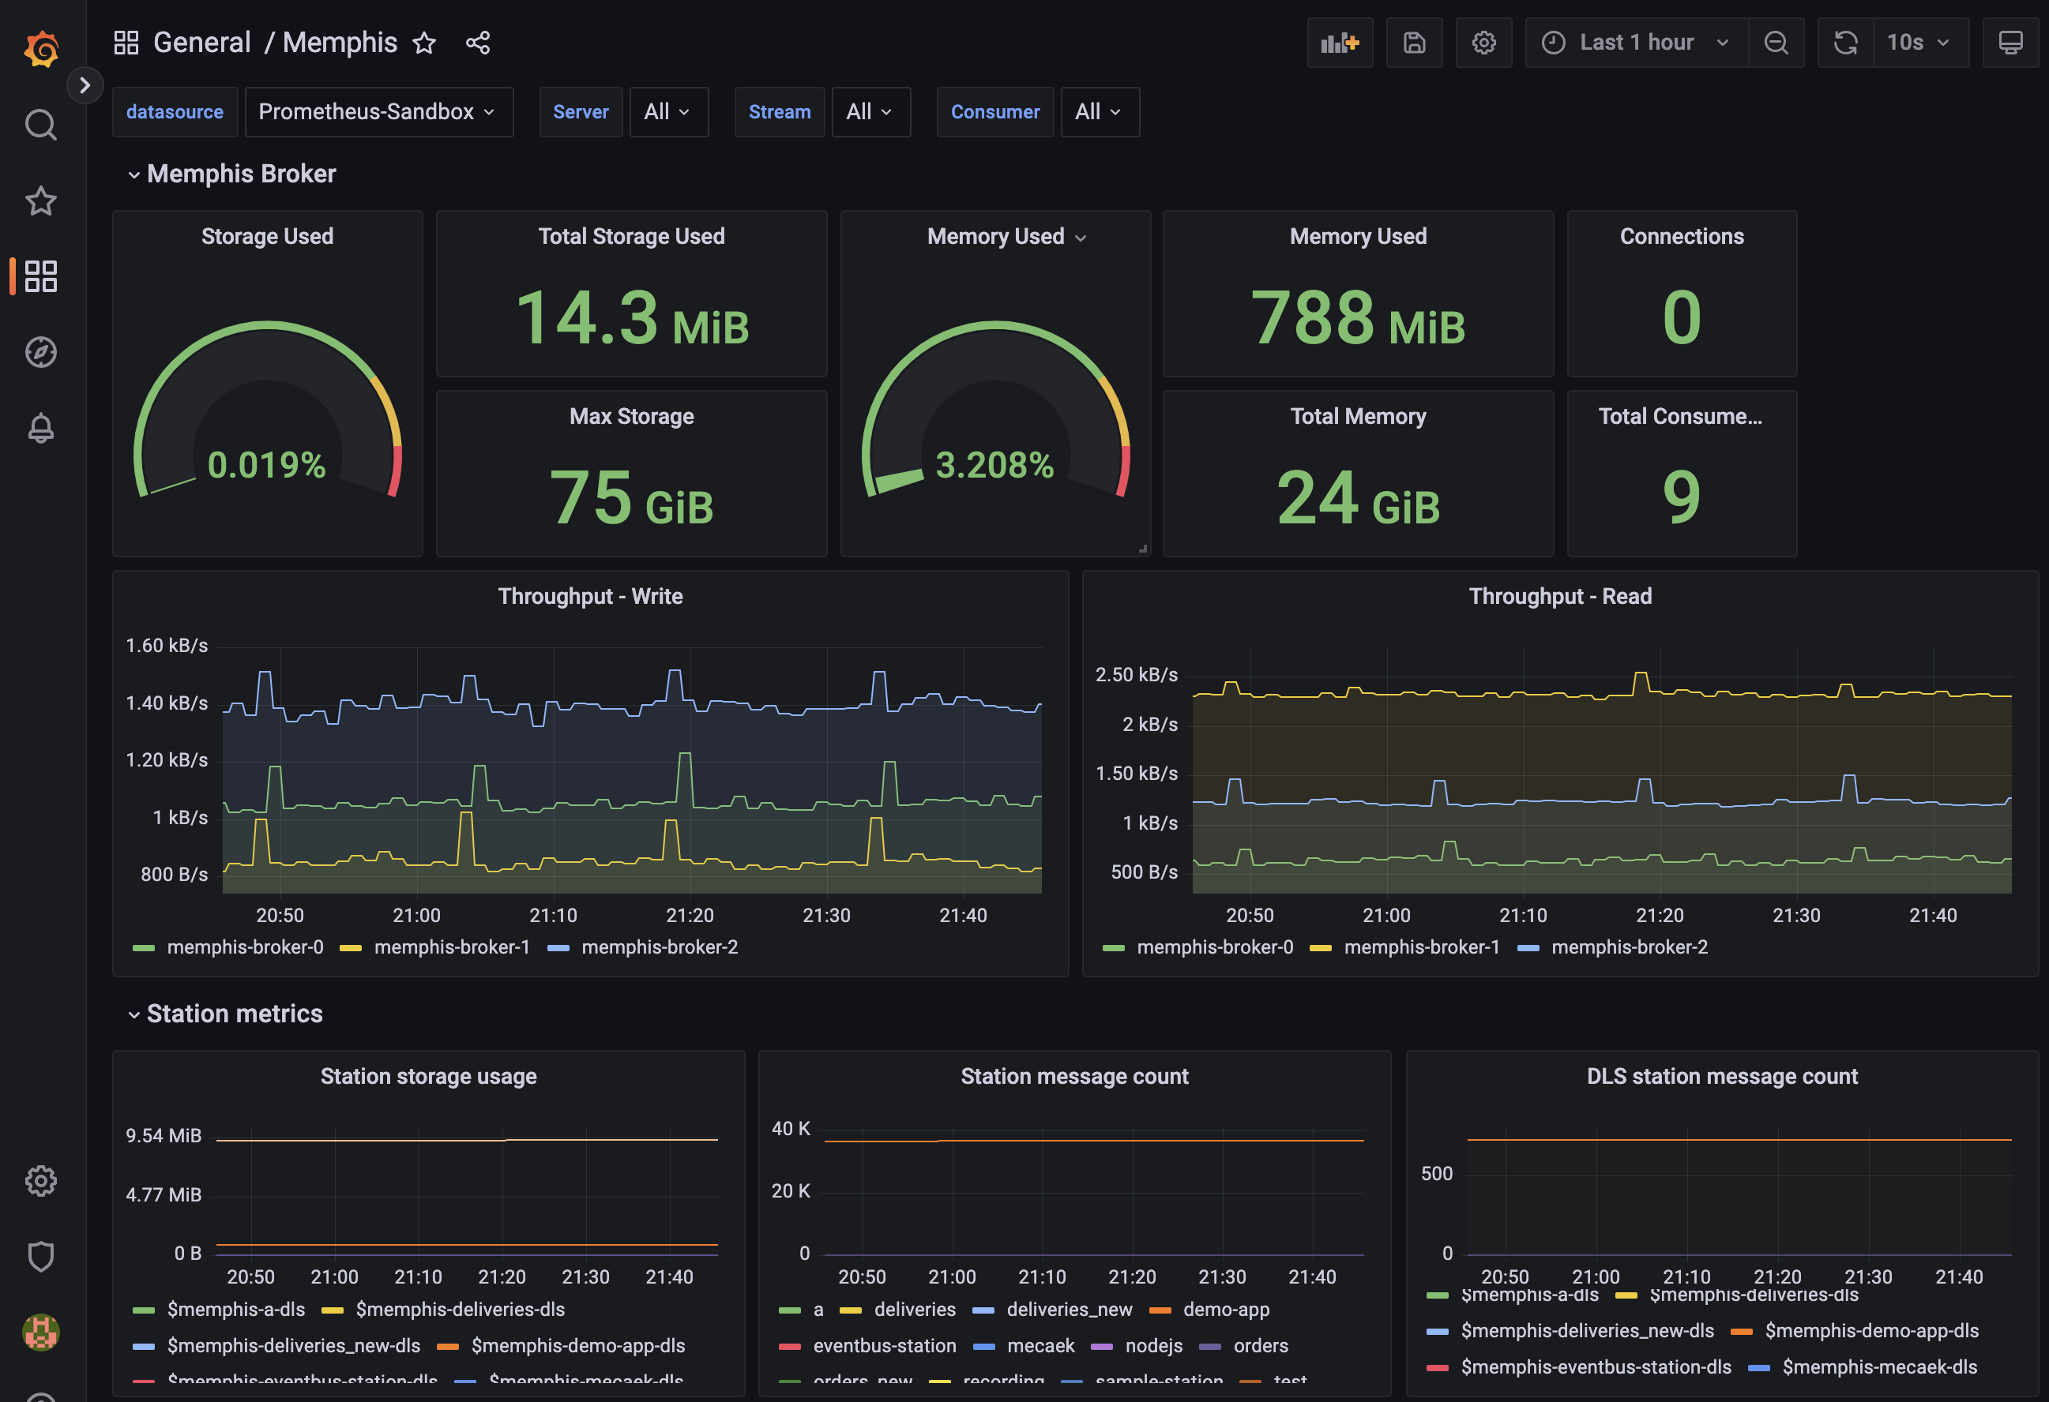2049x1402 pixels.
Task: Toggle memphis-broker-2 series in the Throughput - Read legend
Action: click(x=1629, y=947)
